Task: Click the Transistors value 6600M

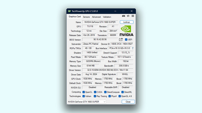Action: 113,35
